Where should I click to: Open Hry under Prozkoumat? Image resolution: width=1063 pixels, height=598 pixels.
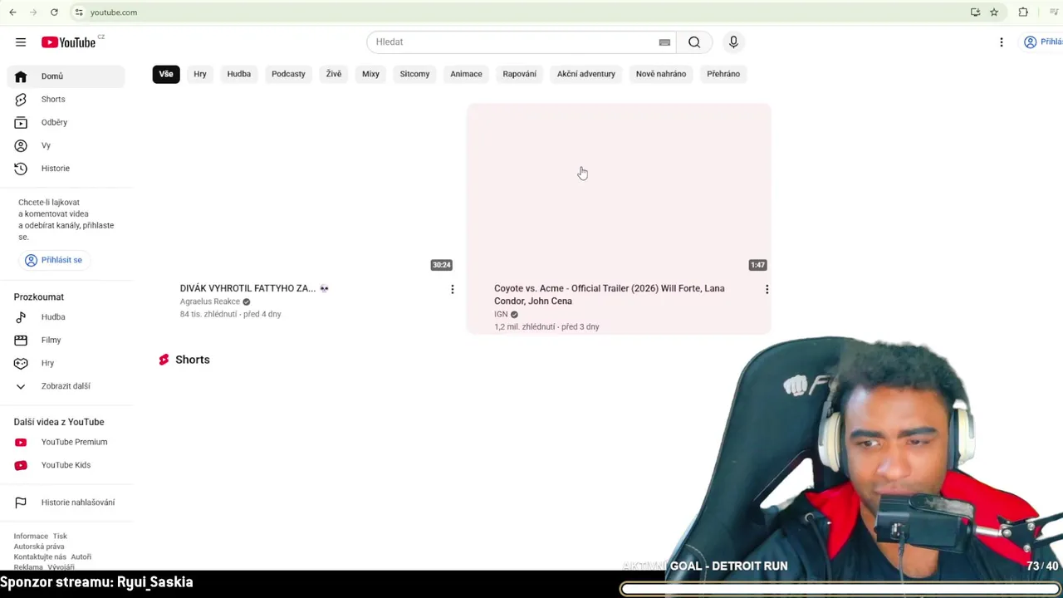point(66,363)
